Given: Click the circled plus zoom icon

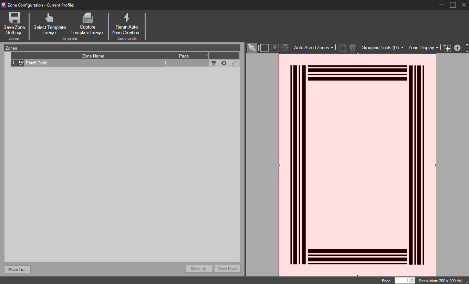Looking at the screenshot, I should [x=457, y=48].
